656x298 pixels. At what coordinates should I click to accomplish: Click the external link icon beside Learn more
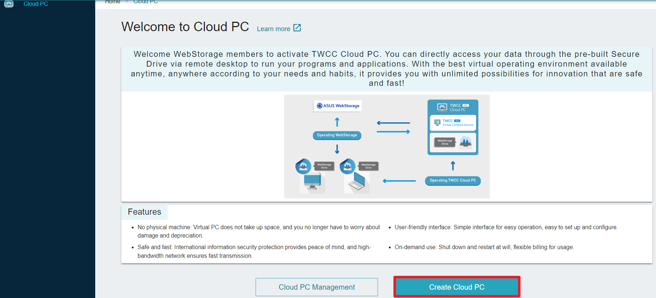(x=297, y=28)
